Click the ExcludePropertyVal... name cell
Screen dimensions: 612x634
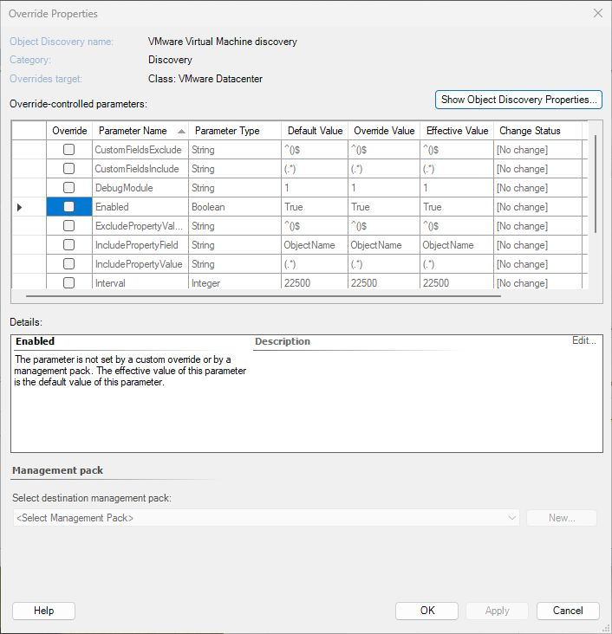tap(140, 225)
